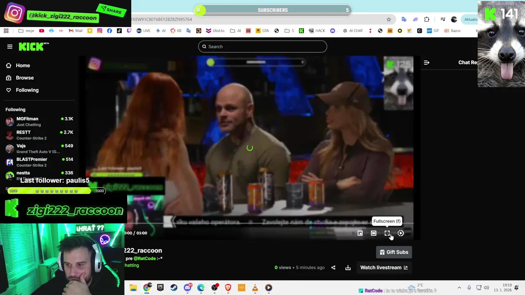Viewport: 525px width, 295px height.
Task: Open BLASTPremier channel from Following list
Action: [x=39, y=162]
